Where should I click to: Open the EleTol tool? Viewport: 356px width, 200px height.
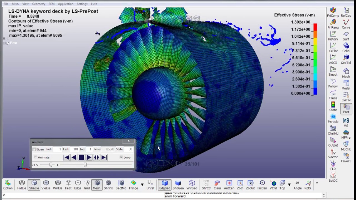click(346, 97)
